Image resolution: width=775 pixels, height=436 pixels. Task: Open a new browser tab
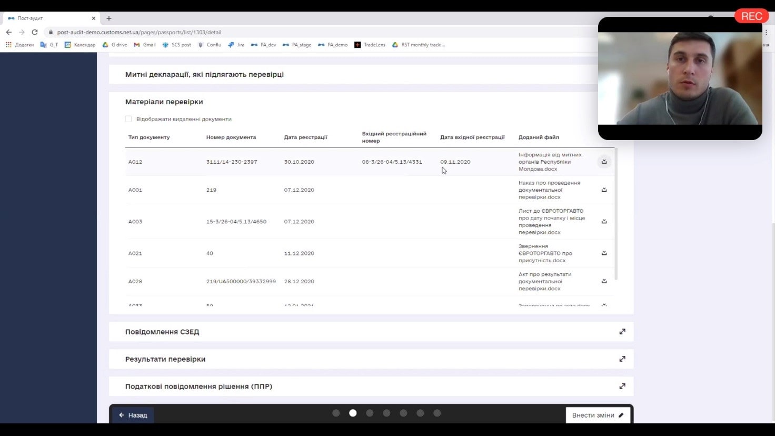[109, 18]
